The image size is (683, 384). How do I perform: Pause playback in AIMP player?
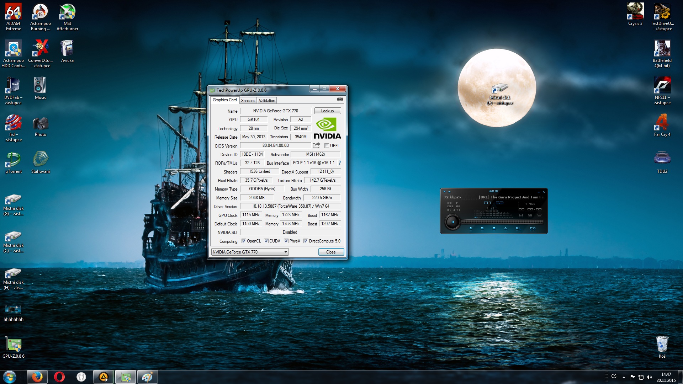click(452, 222)
